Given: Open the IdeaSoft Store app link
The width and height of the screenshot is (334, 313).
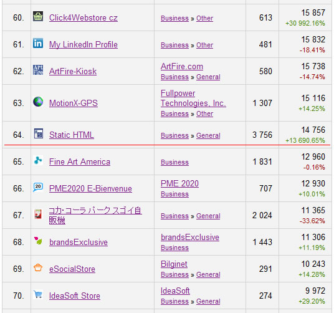Looking at the screenshot, I should pos(75,296).
